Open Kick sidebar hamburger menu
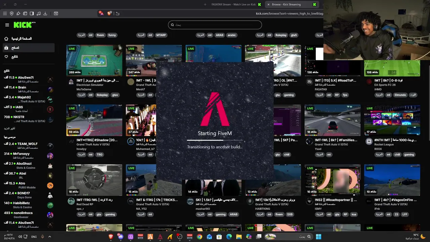 (7, 25)
